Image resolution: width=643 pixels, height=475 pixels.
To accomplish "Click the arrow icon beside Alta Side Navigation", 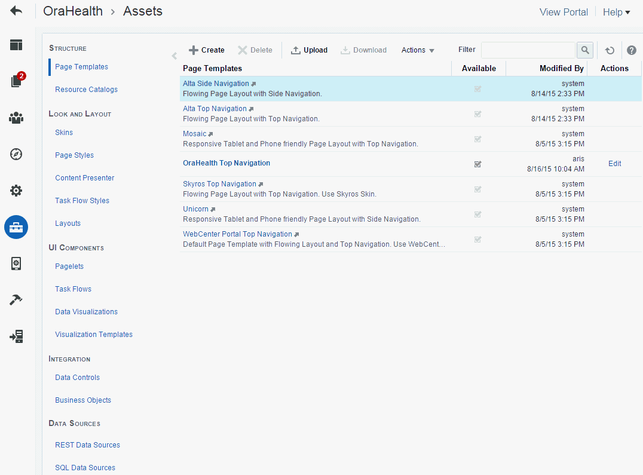I will click(x=253, y=84).
